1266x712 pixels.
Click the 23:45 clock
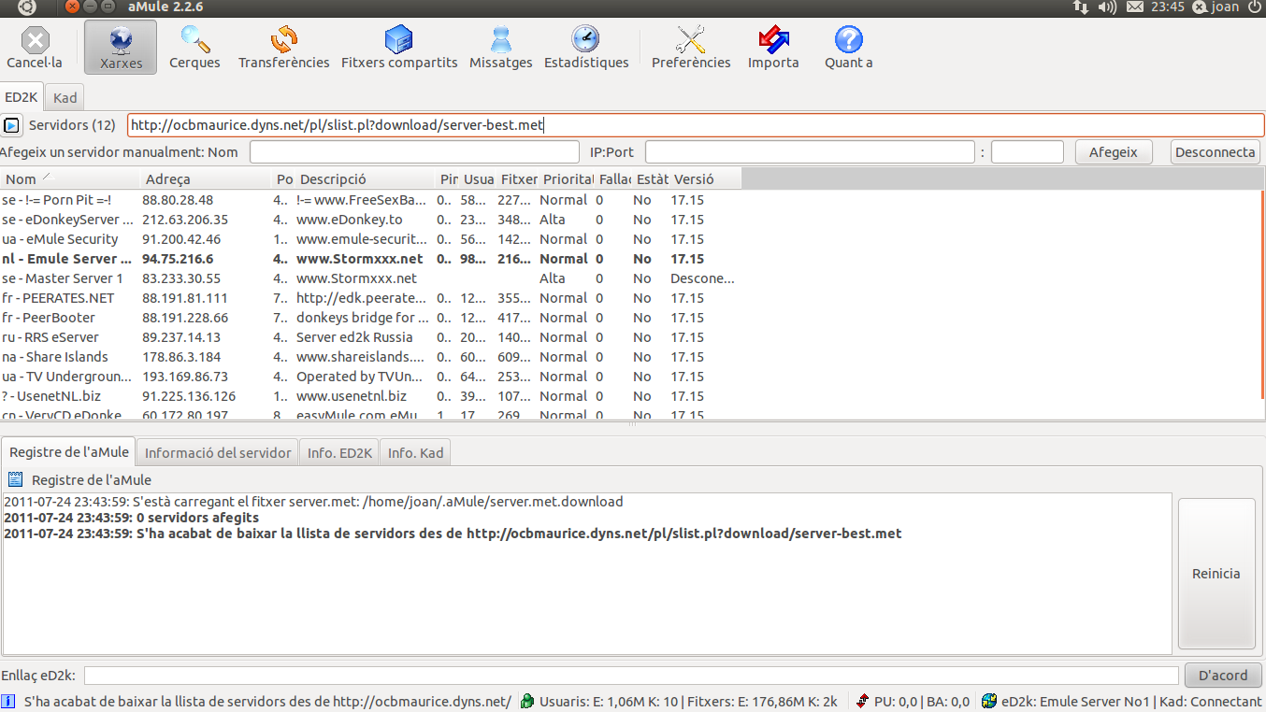[x=1168, y=7]
